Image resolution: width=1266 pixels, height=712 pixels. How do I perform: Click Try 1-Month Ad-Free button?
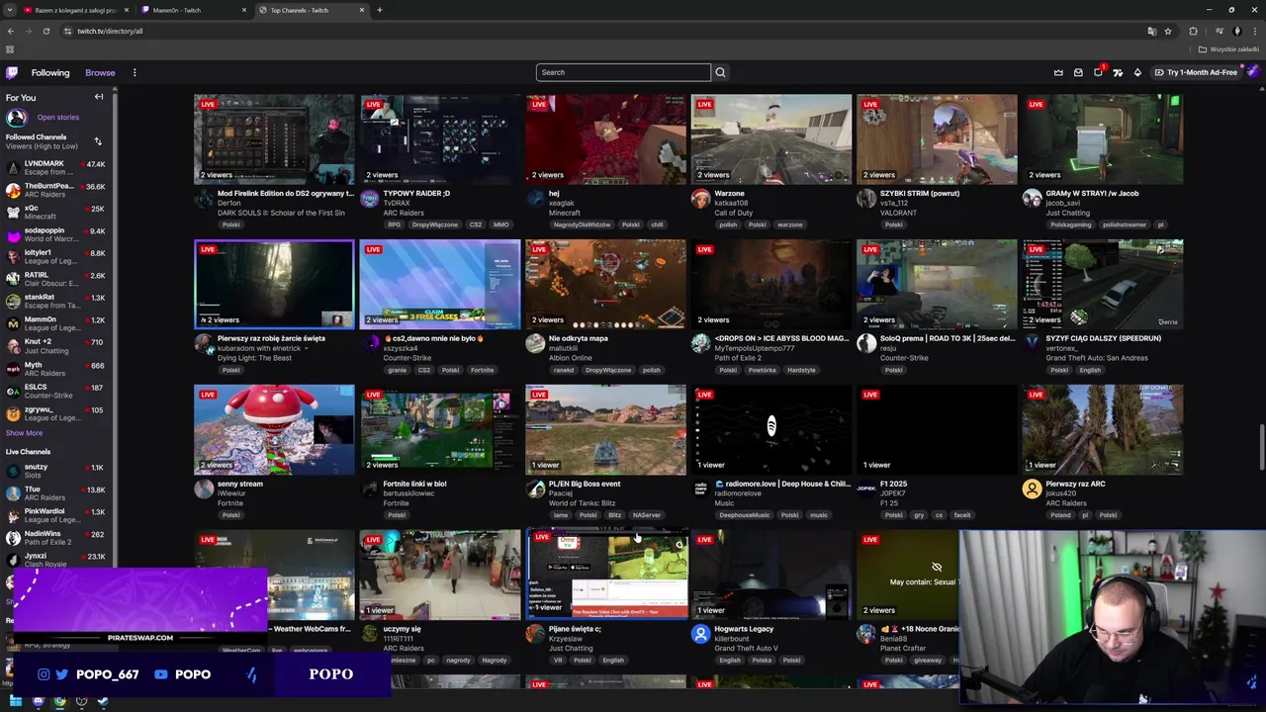tap(1195, 72)
